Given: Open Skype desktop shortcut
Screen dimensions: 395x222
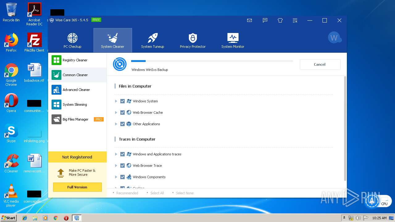Looking at the screenshot, I should coord(11,133).
